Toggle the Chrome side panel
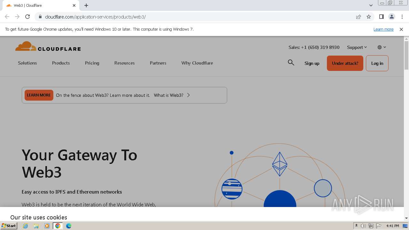 (381, 17)
